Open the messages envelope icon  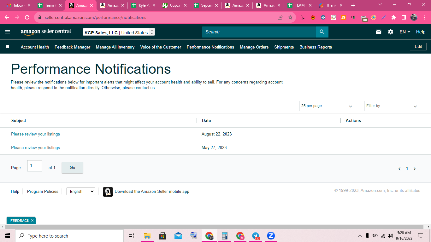pyautogui.click(x=379, y=32)
